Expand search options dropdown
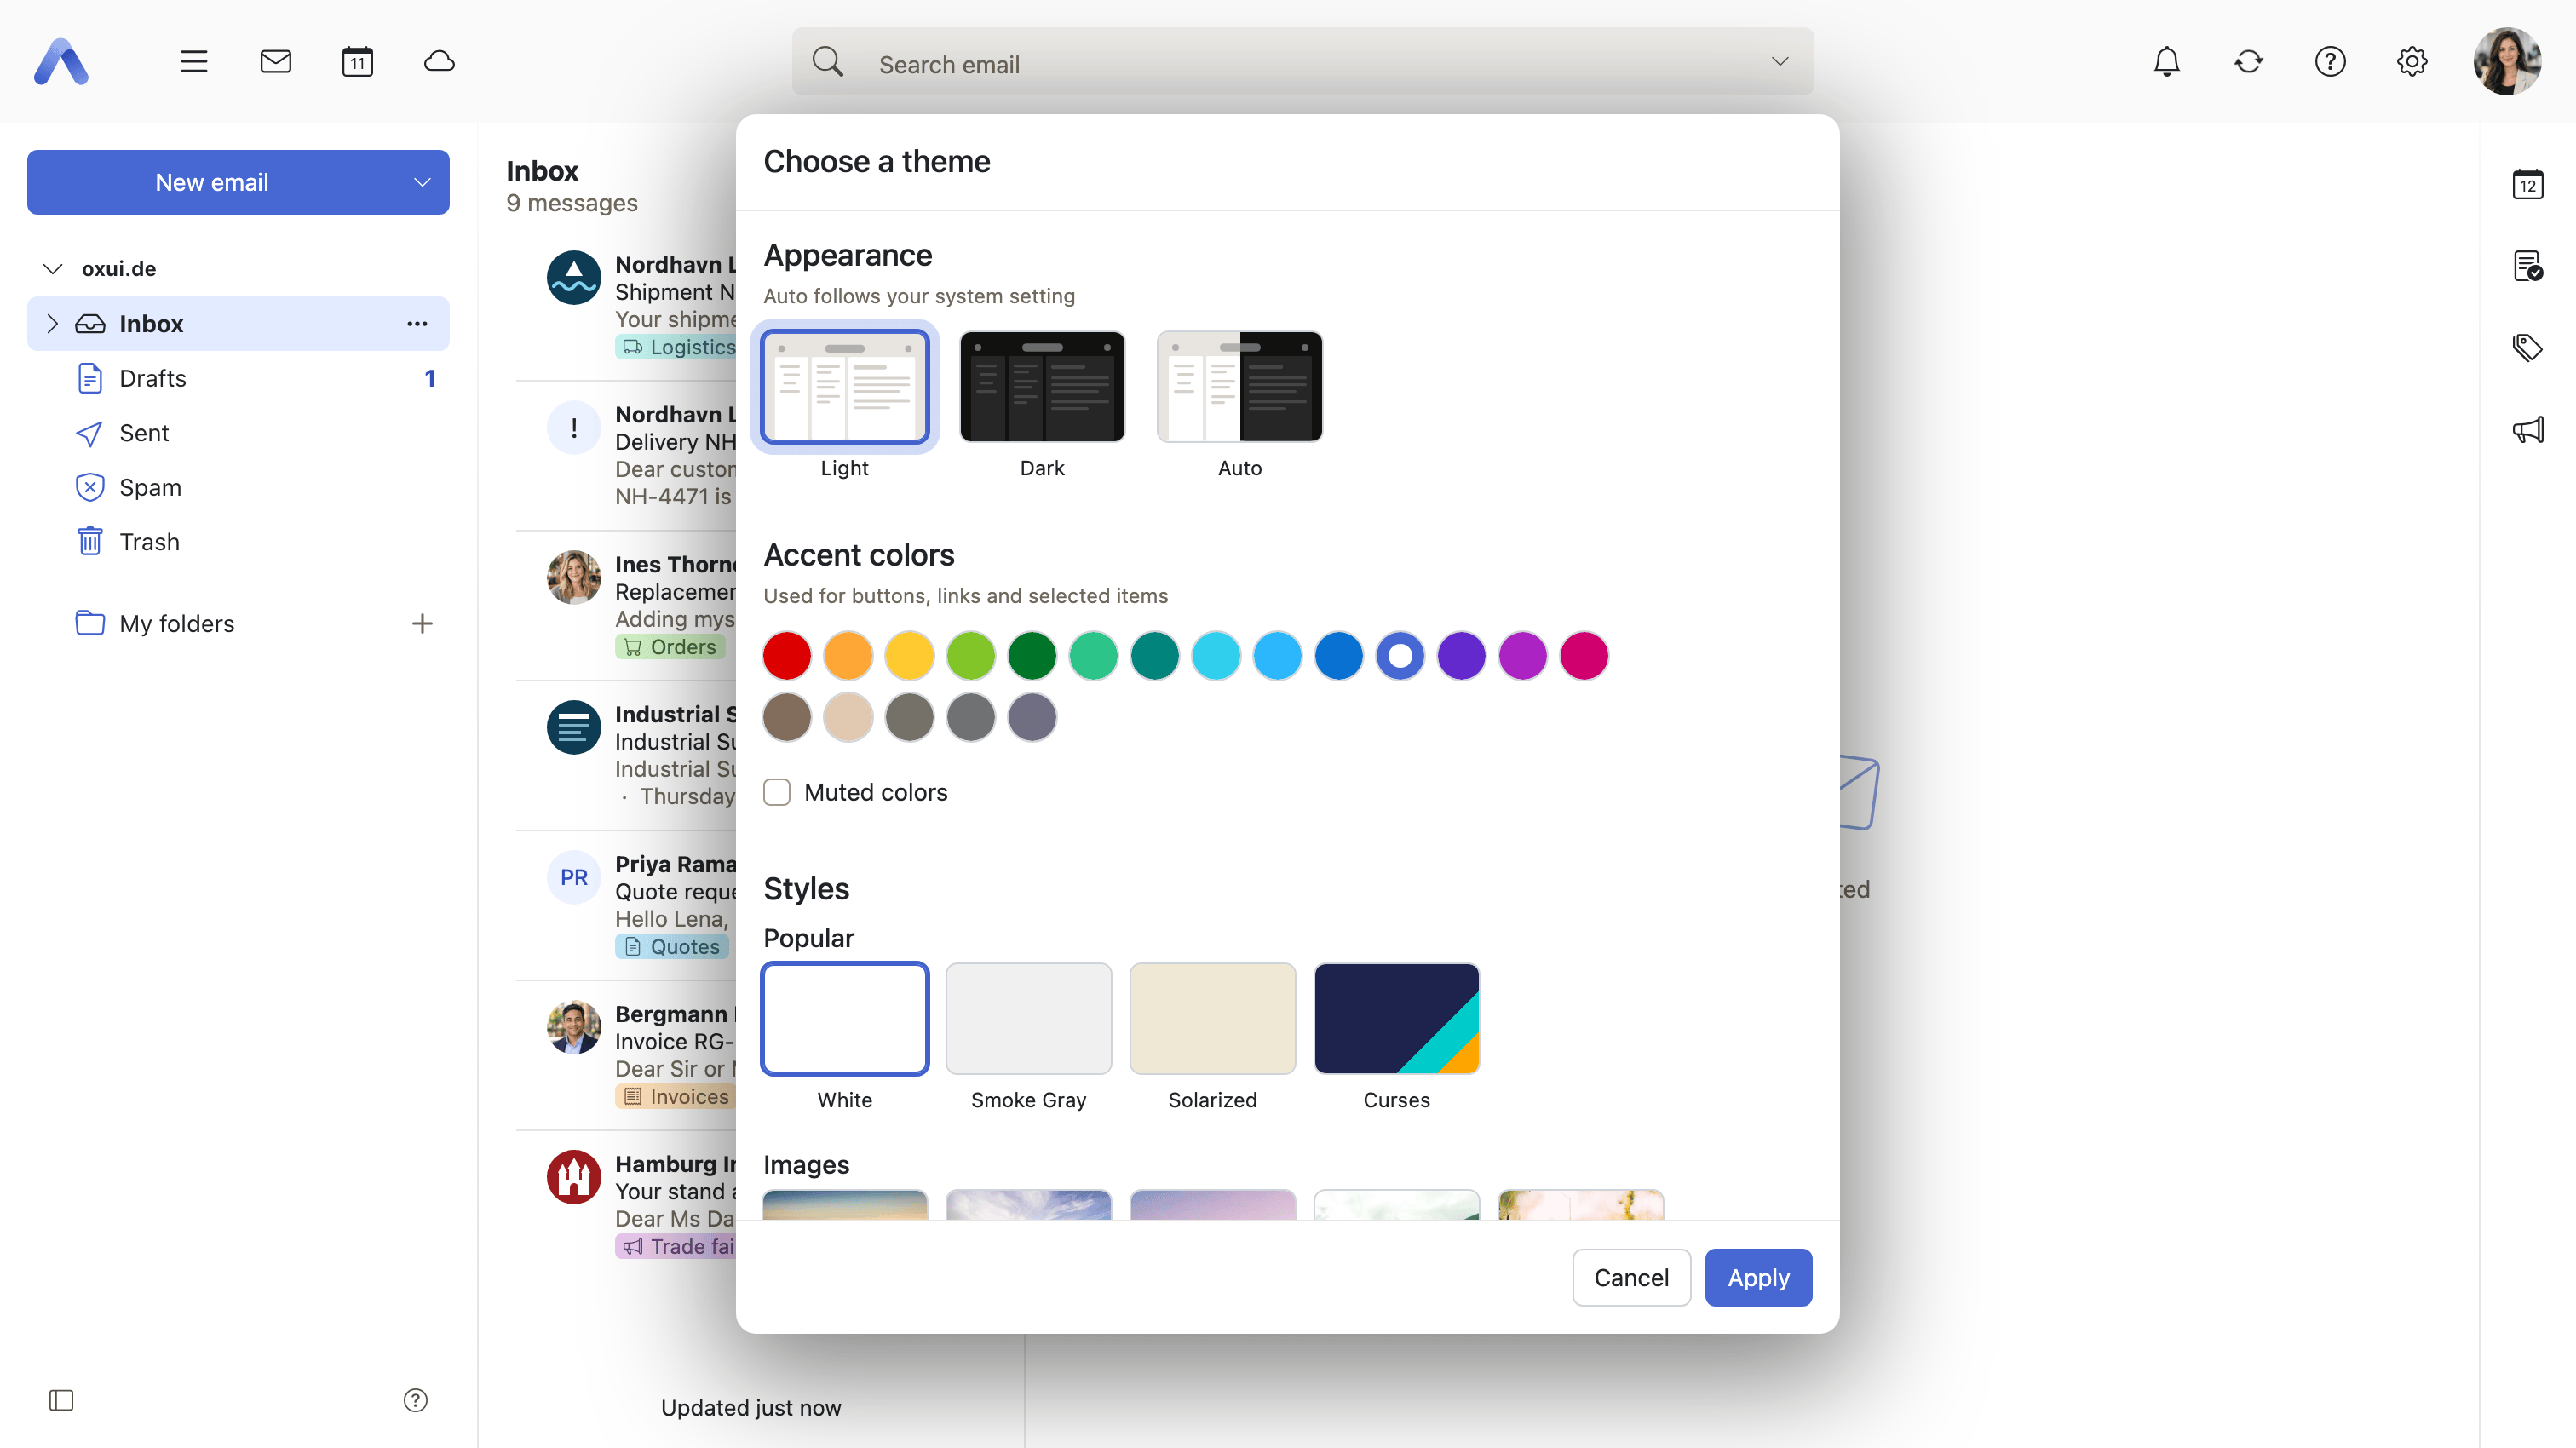This screenshot has width=2576, height=1448. pos(1780,62)
